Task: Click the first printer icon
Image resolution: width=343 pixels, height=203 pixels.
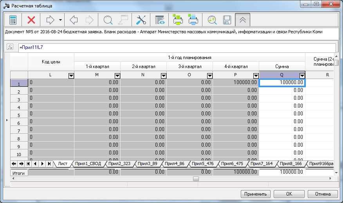Action: (x=178, y=20)
